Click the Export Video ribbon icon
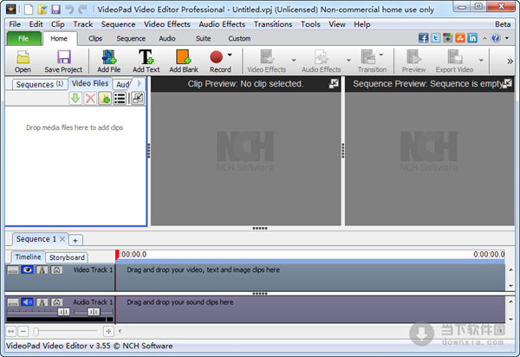520x357 pixels. coord(455,56)
